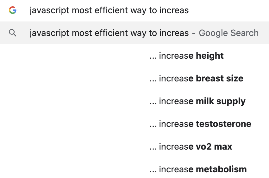Select the 'increase testosterone' suggestion
Image resolution: width=269 pixels, height=178 pixels.
[134, 124]
